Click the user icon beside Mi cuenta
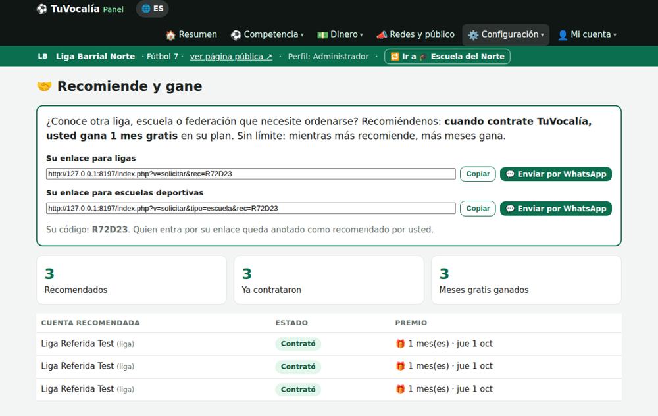This screenshot has height=416, width=658. tap(563, 35)
